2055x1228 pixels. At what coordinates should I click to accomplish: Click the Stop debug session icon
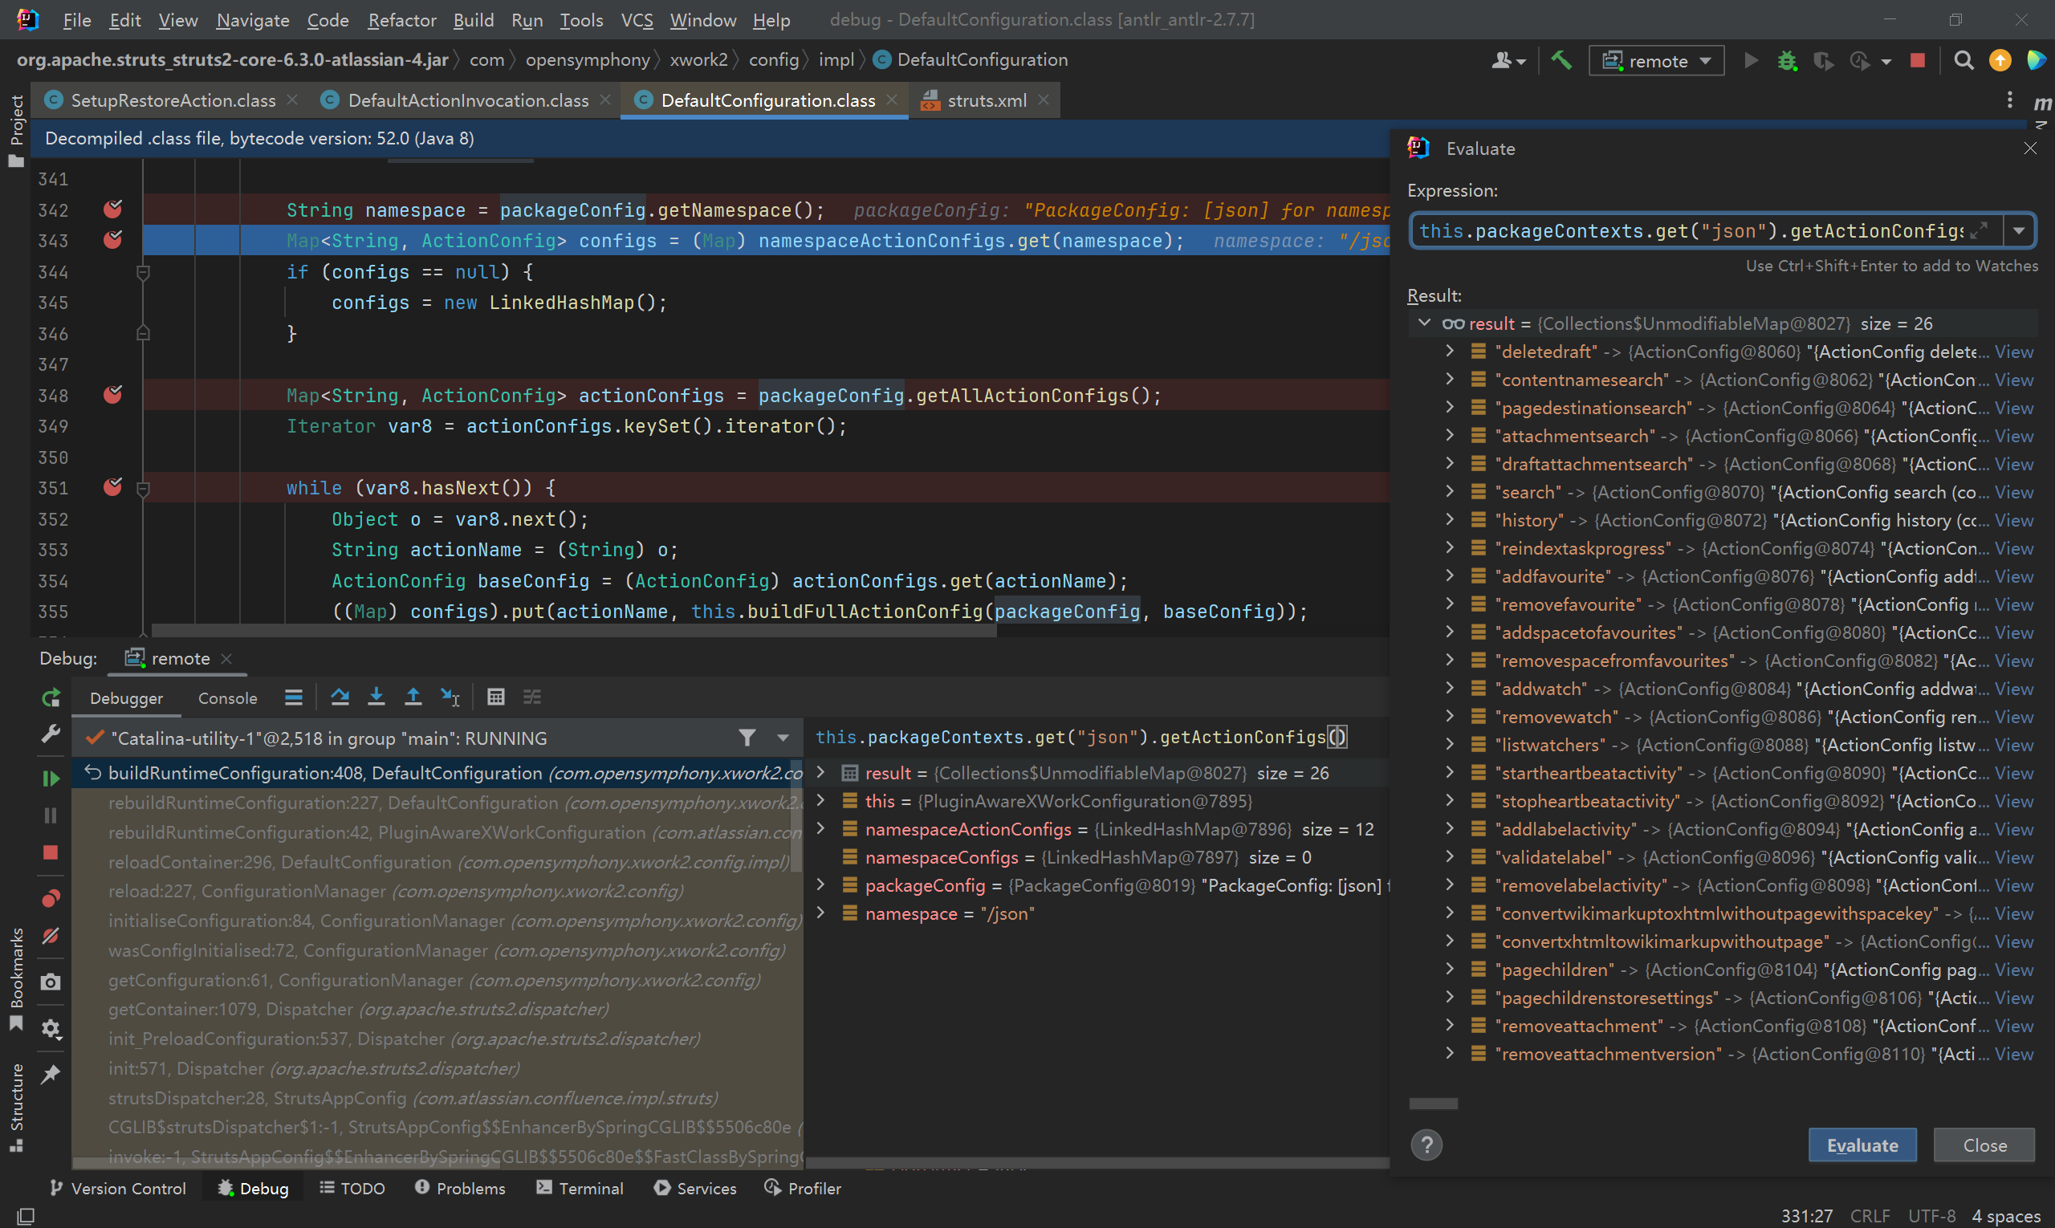[x=1918, y=60]
